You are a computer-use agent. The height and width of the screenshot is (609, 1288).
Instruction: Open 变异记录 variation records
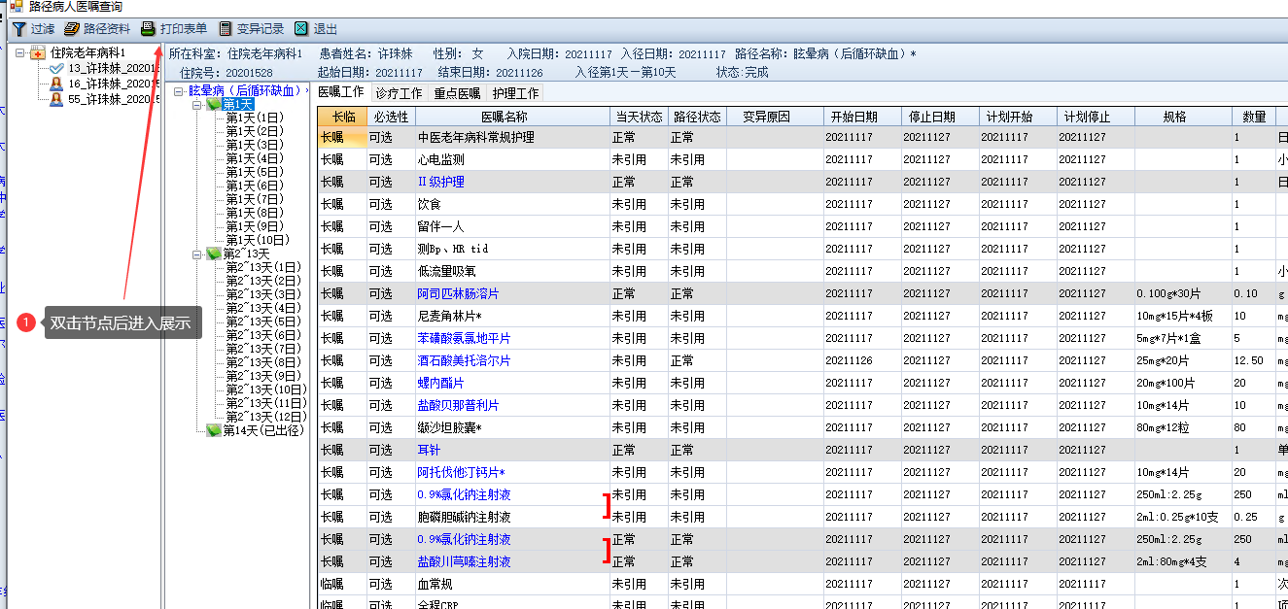tap(251, 29)
